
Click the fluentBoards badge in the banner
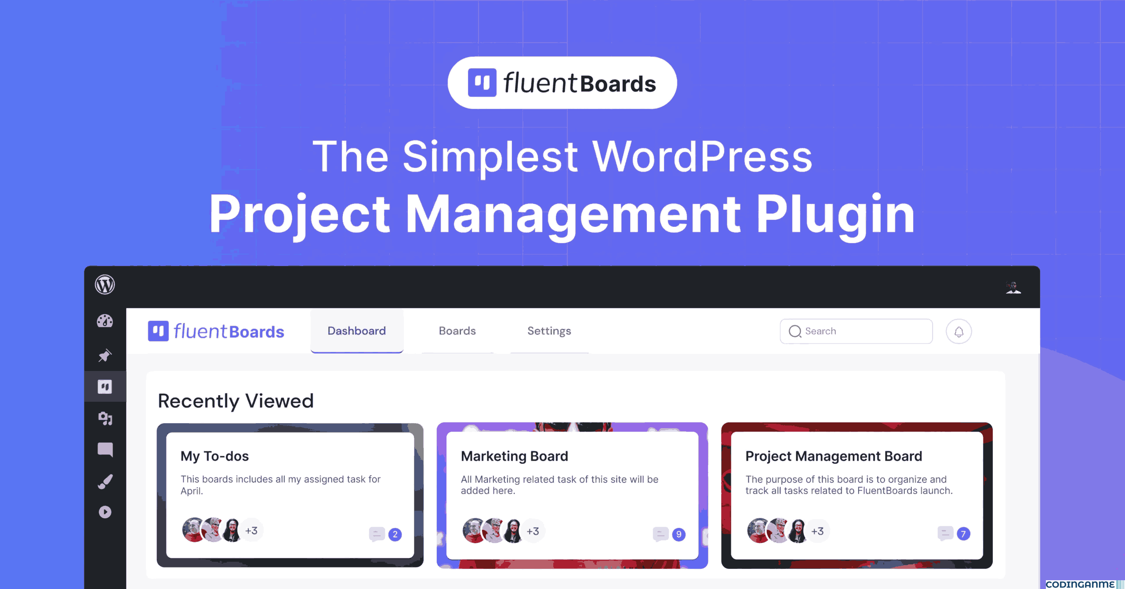(562, 83)
